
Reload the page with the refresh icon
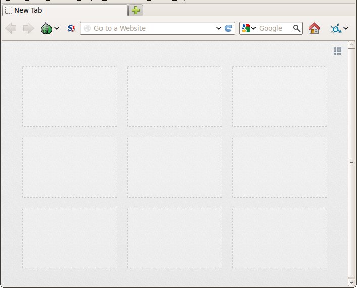pos(229,28)
